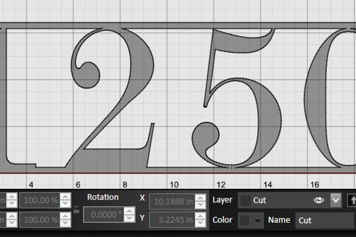Increase upper scale percentage with up stepper
This screenshot has width=356, height=237.
pos(65,197)
